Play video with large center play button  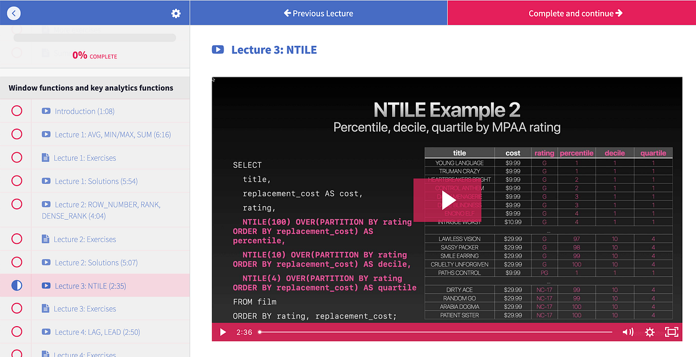click(x=447, y=201)
